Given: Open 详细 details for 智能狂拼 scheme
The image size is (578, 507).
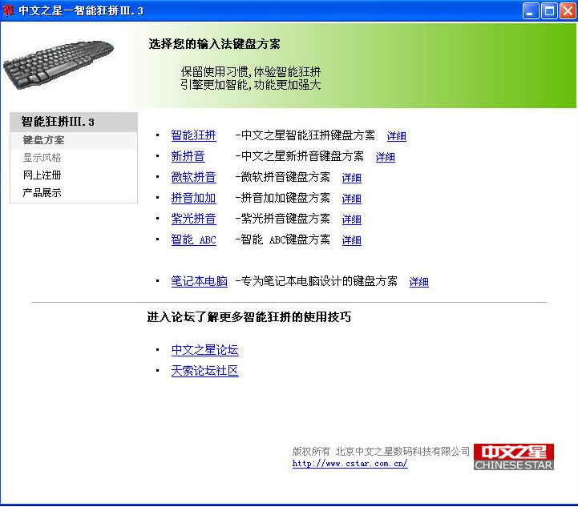Looking at the screenshot, I should 397,136.
